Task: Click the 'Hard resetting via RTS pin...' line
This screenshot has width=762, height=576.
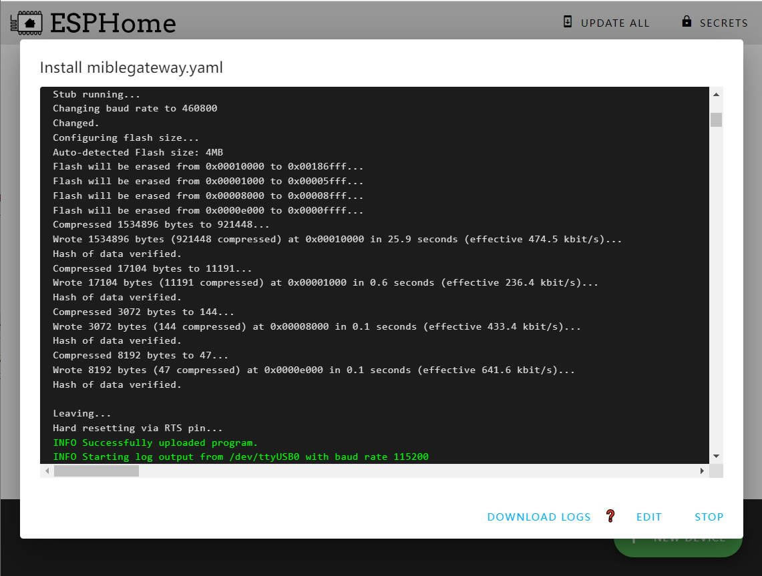Action: coord(138,428)
